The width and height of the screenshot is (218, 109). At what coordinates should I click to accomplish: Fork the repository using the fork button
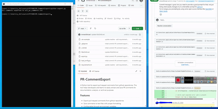click(83, 11)
